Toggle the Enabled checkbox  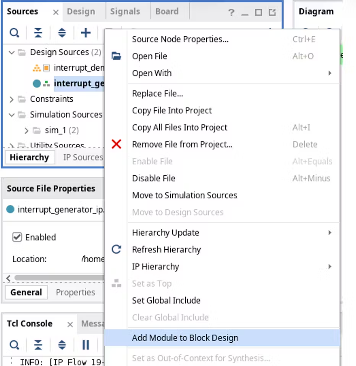coord(17,237)
